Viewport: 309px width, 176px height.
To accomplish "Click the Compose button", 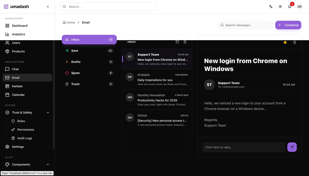I will pyautogui.click(x=288, y=25).
